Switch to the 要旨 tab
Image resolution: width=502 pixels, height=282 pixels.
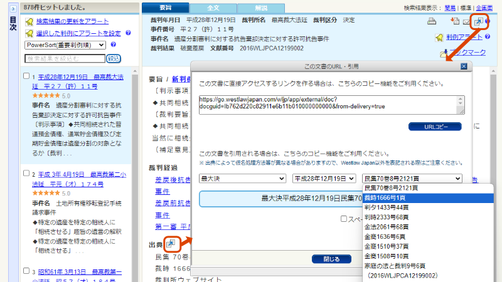(x=165, y=8)
